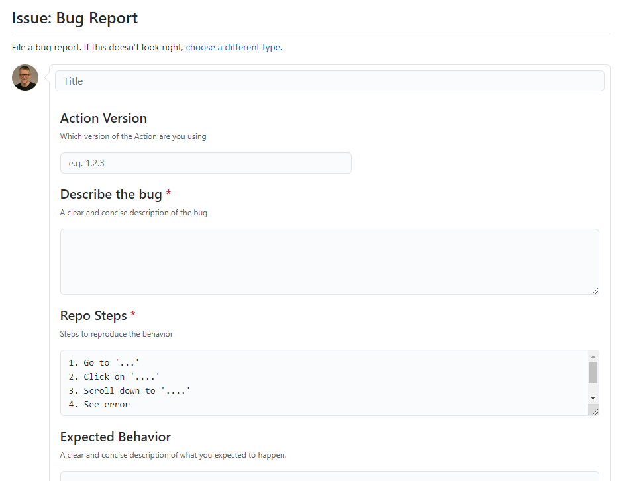Click the 'Repo Steps' field label
This screenshot has width=618, height=481.
[93, 316]
